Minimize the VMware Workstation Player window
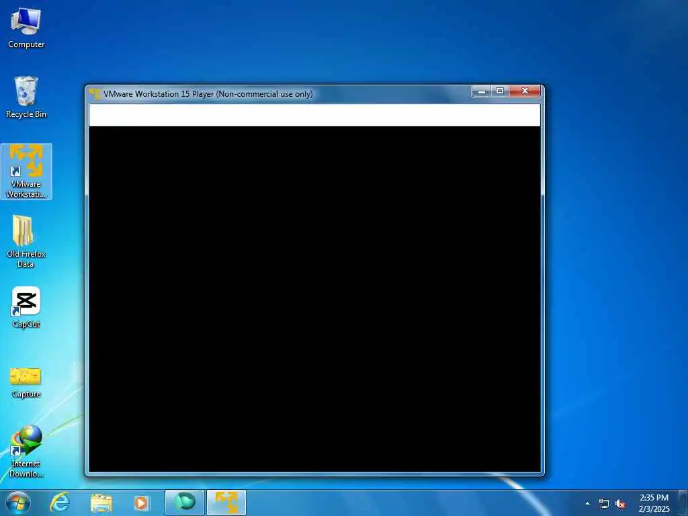Viewport: 688px width, 516px height. coord(481,91)
